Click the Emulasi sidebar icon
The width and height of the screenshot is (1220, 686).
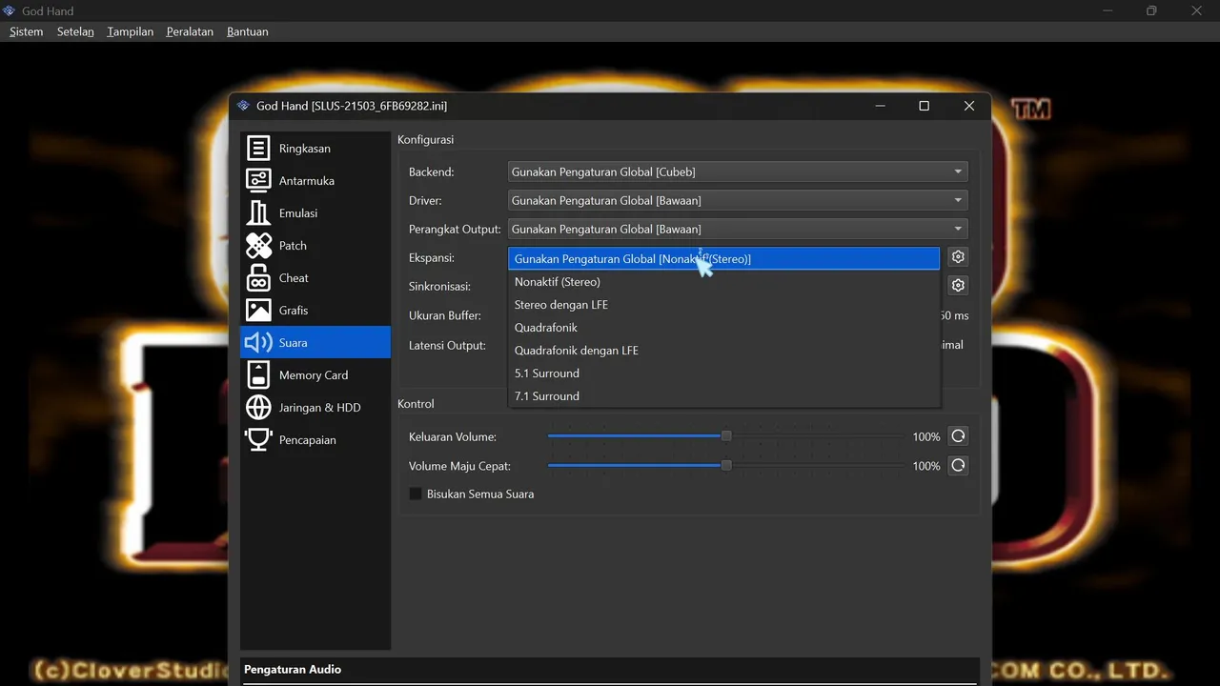[x=258, y=213]
